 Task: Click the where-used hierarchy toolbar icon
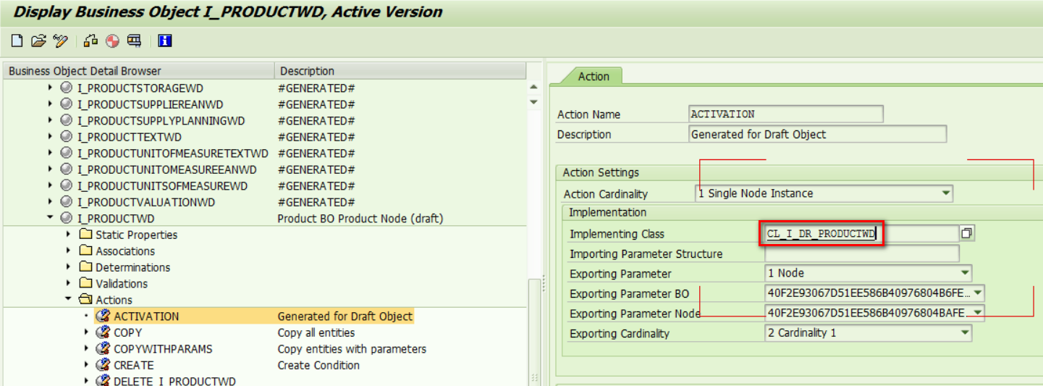click(90, 41)
